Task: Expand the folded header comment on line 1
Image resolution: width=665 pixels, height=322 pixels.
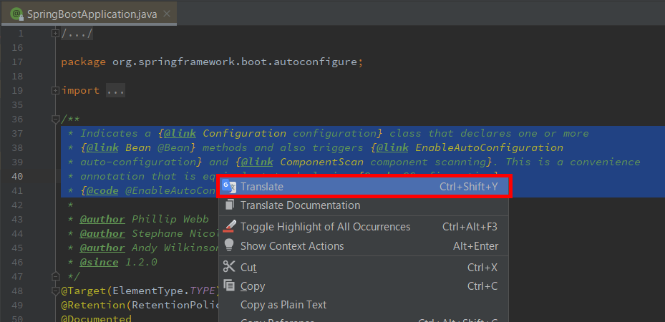Action: coord(55,33)
